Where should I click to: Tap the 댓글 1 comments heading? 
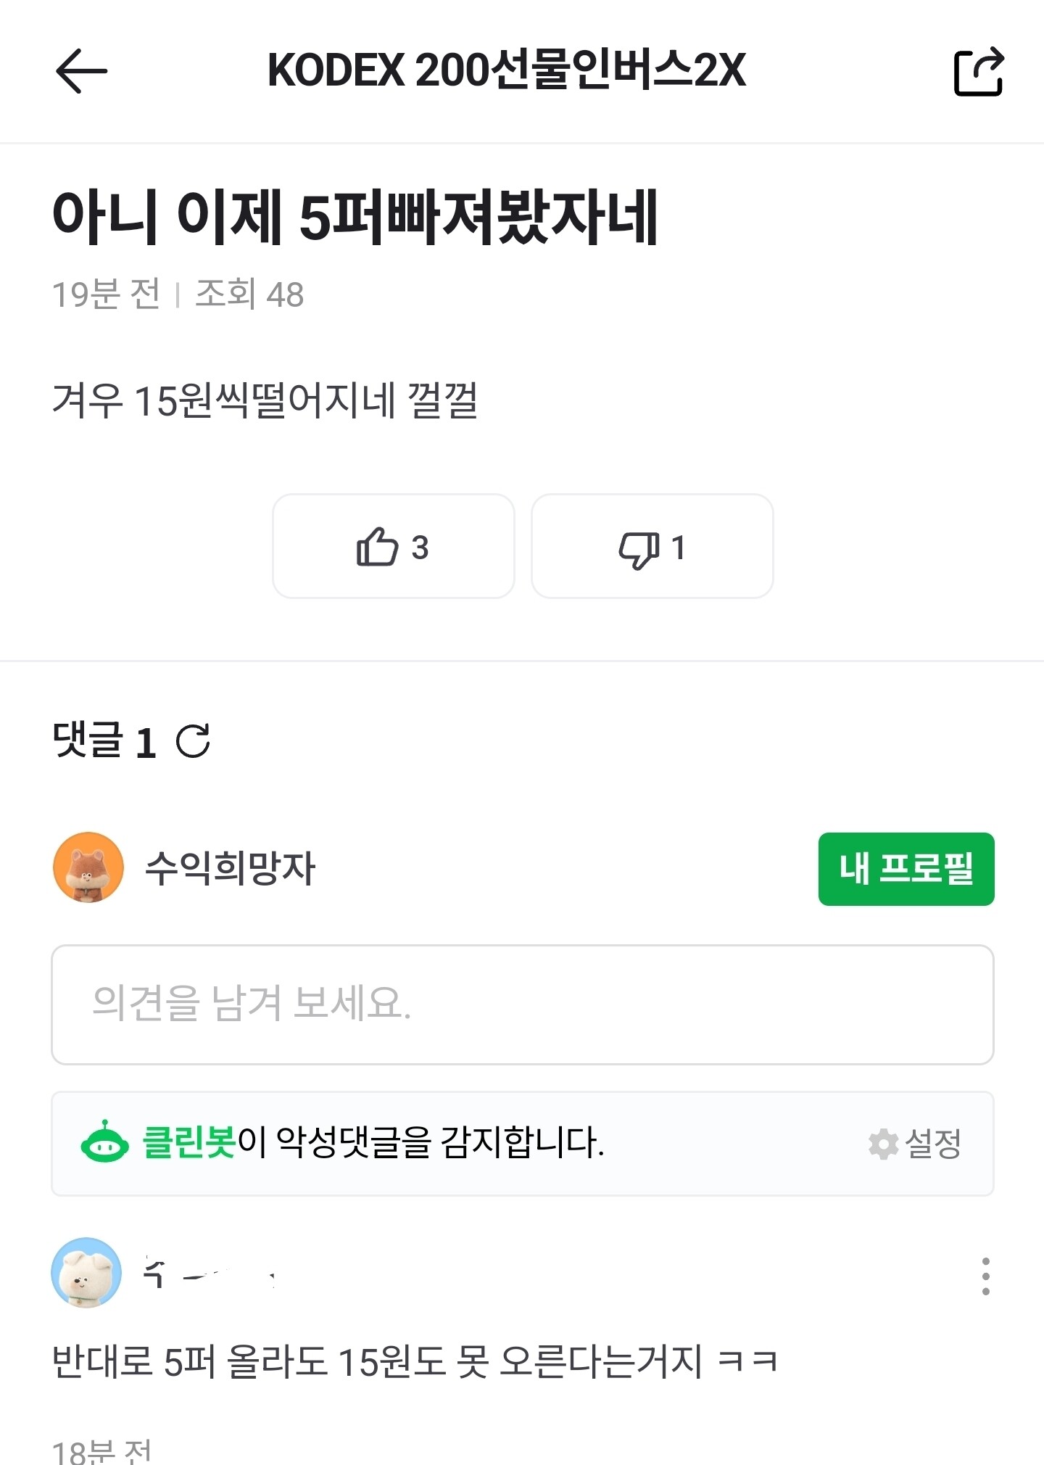click(x=104, y=741)
